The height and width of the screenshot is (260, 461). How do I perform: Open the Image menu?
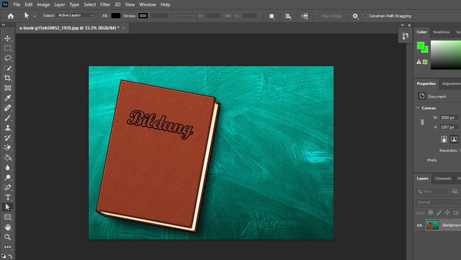pyautogui.click(x=43, y=4)
